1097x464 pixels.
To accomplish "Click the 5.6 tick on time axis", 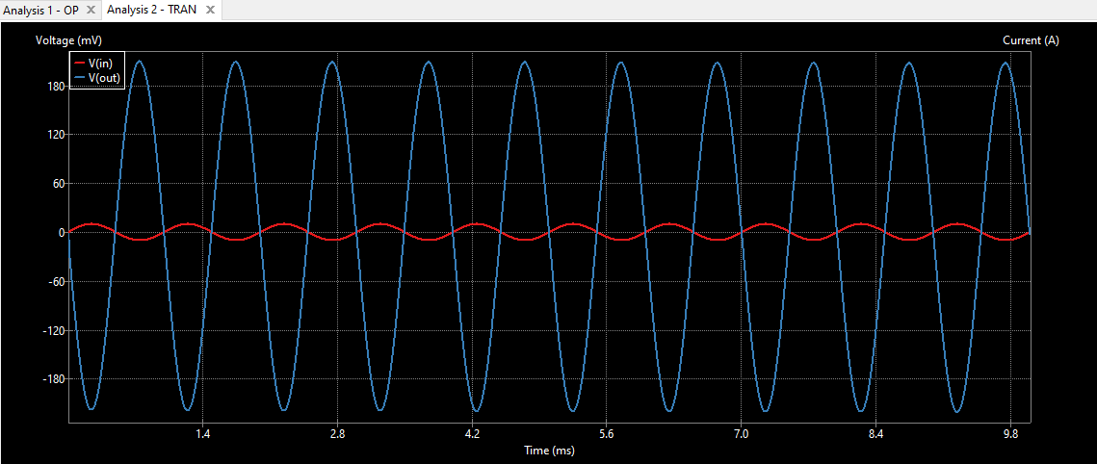I will tap(606, 435).
